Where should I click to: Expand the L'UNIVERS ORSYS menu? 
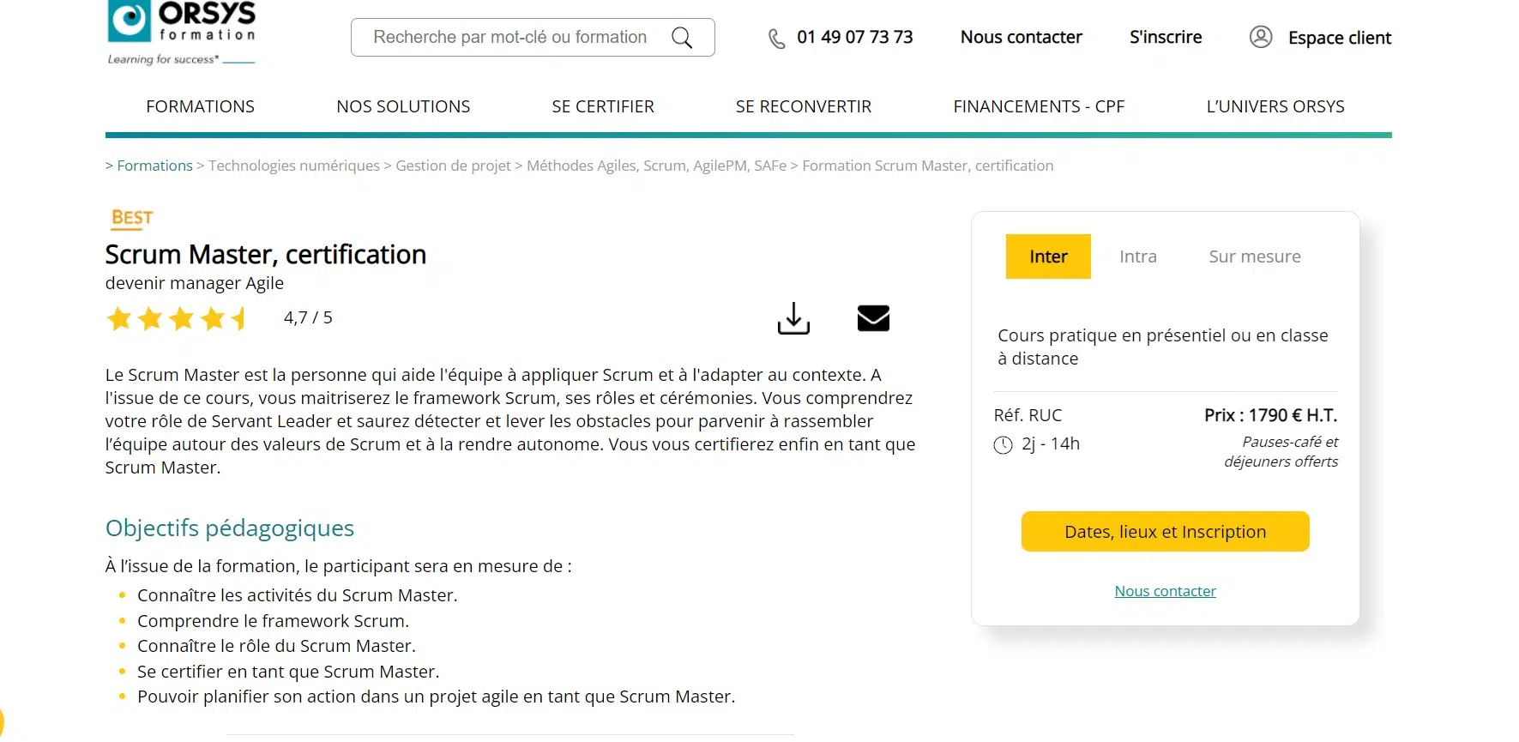(x=1275, y=106)
